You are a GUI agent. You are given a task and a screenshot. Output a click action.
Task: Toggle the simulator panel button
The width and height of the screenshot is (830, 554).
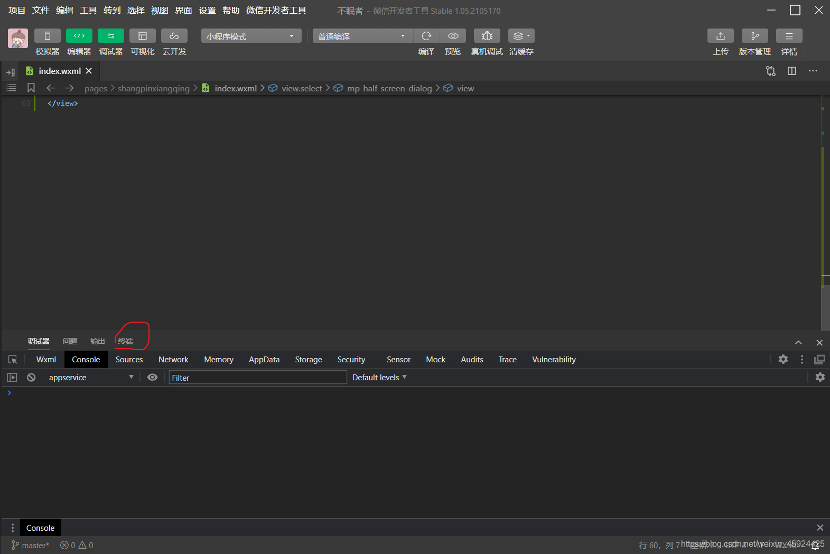(x=47, y=36)
